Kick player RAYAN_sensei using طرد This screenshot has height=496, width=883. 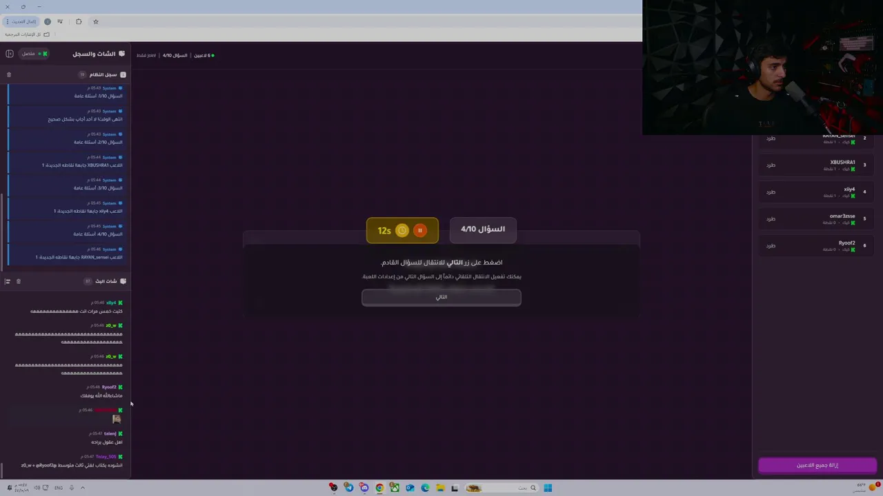tap(771, 138)
